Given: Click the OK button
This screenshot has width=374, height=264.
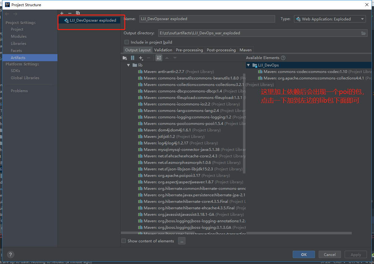Looking at the screenshot, I should tap(304, 254).
